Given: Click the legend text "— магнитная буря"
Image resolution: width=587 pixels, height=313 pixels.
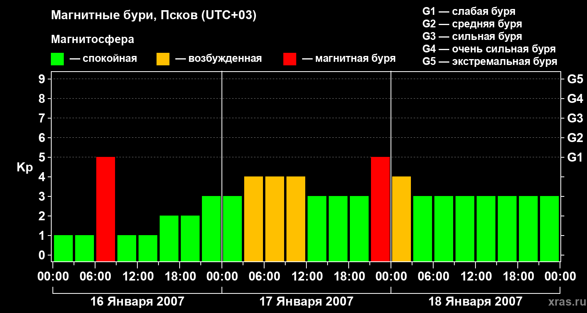Looking at the screenshot, I should (349, 59).
